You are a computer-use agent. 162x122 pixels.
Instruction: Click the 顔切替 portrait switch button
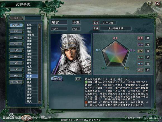pos(57,79)
